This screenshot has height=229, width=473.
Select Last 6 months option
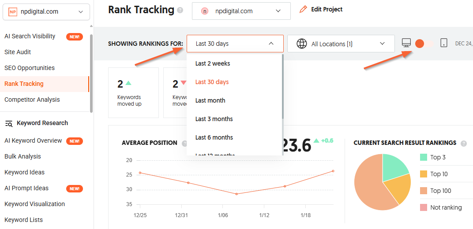214,137
